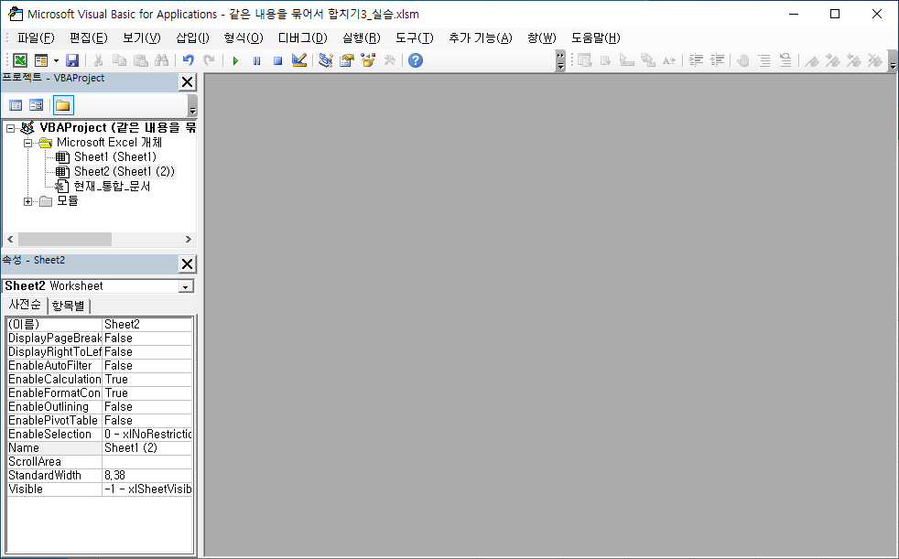This screenshot has width=899, height=559.
Task: Close the 프로젝트 - VBAProject panel
Action: (187, 82)
